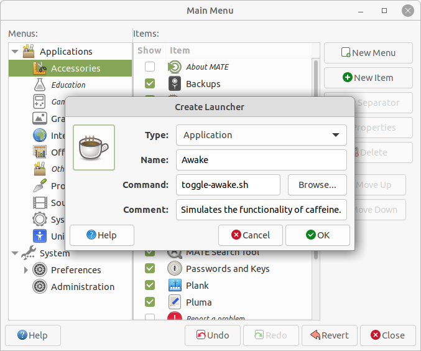Click the Preferences gear icon
This screenshot has height=351, width=421.
point(40,269)
